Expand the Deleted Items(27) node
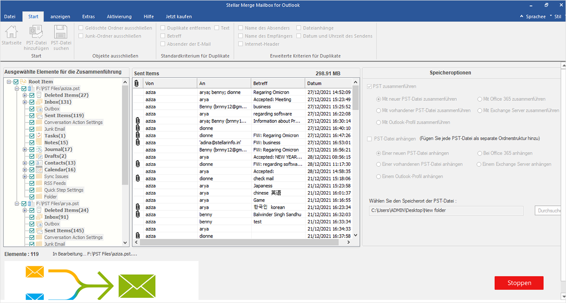Screen dimensions: 566x303 25,96
